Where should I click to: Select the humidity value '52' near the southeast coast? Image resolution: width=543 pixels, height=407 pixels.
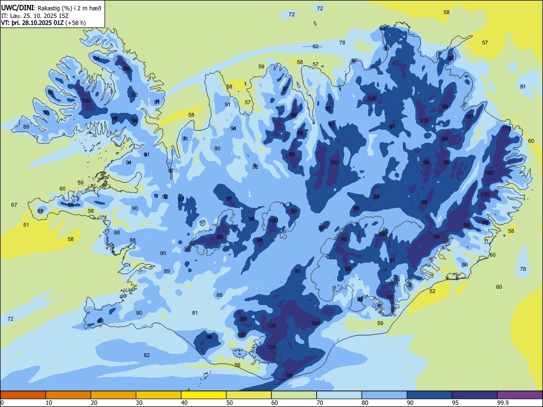[432, 291]
